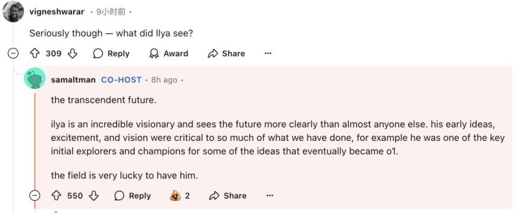Open more options on vigneshwarar's comment

click(x=268, y=53)
